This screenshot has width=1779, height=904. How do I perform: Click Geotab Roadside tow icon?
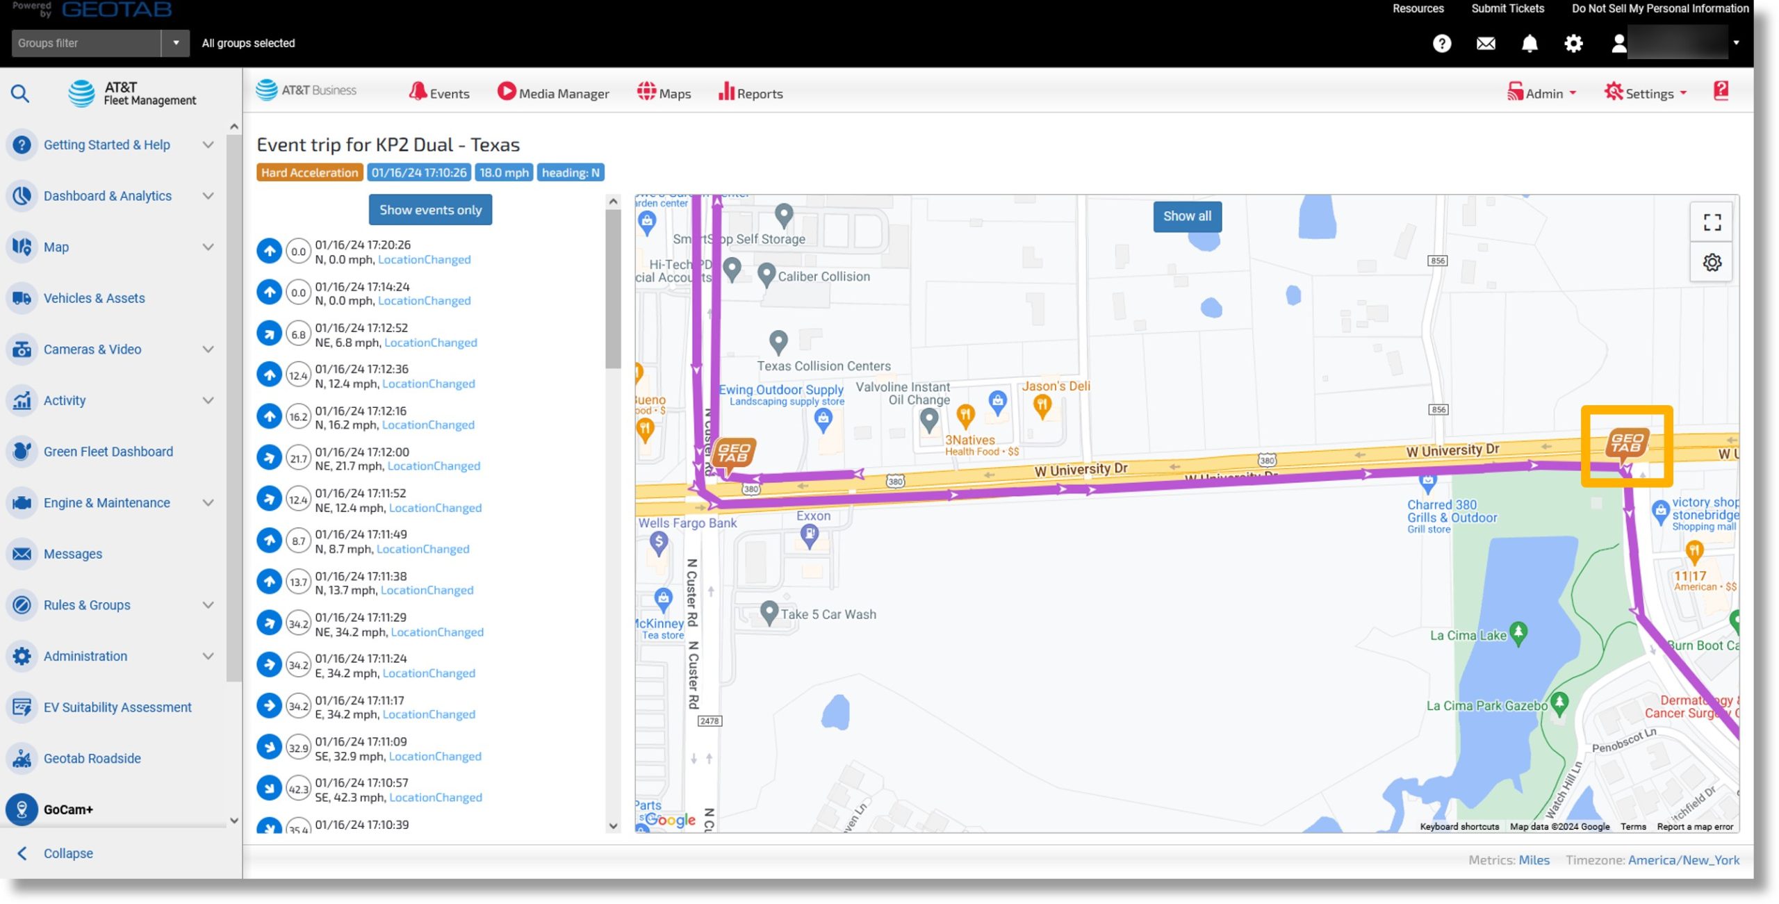coord(22,758)
